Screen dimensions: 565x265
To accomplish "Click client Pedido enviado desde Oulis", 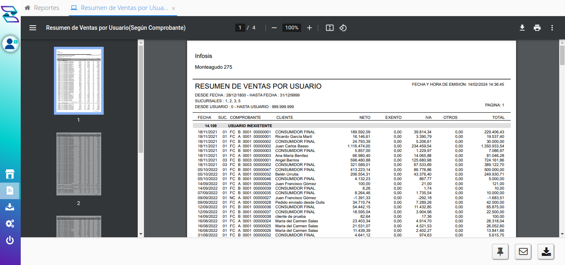I will pos(300,202).
